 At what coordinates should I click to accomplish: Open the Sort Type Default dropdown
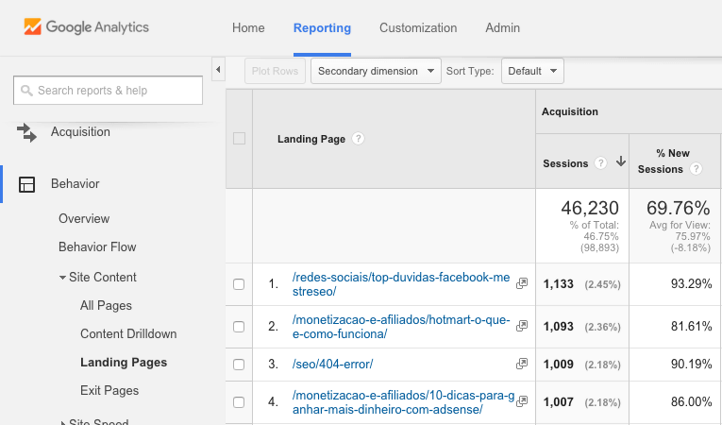coord(531,71)
